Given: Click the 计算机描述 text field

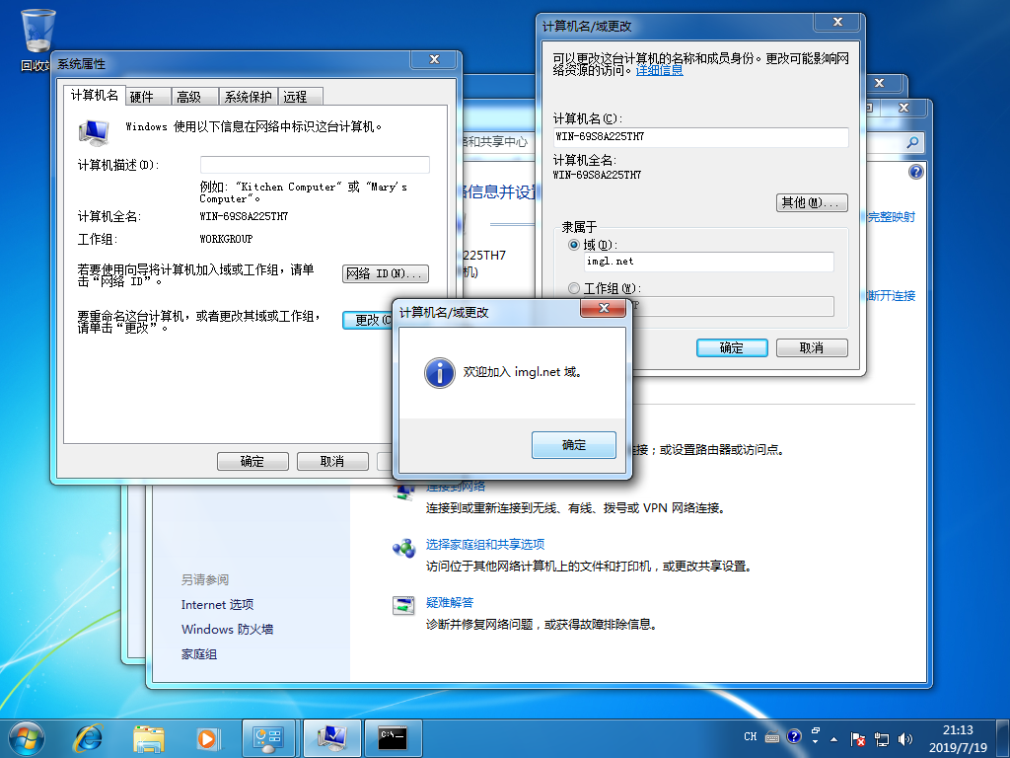Looking at the screenshot, I should pos(315,165).
